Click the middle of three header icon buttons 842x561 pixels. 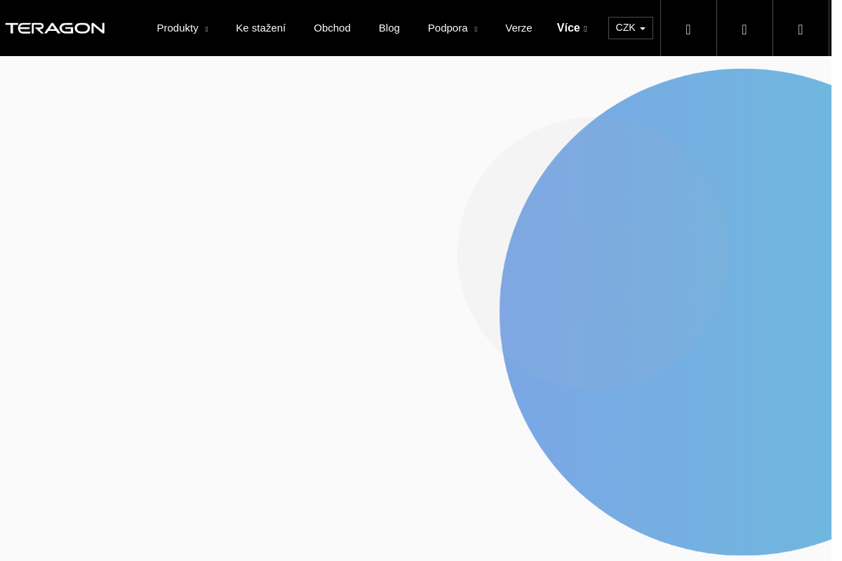(744, 29)
